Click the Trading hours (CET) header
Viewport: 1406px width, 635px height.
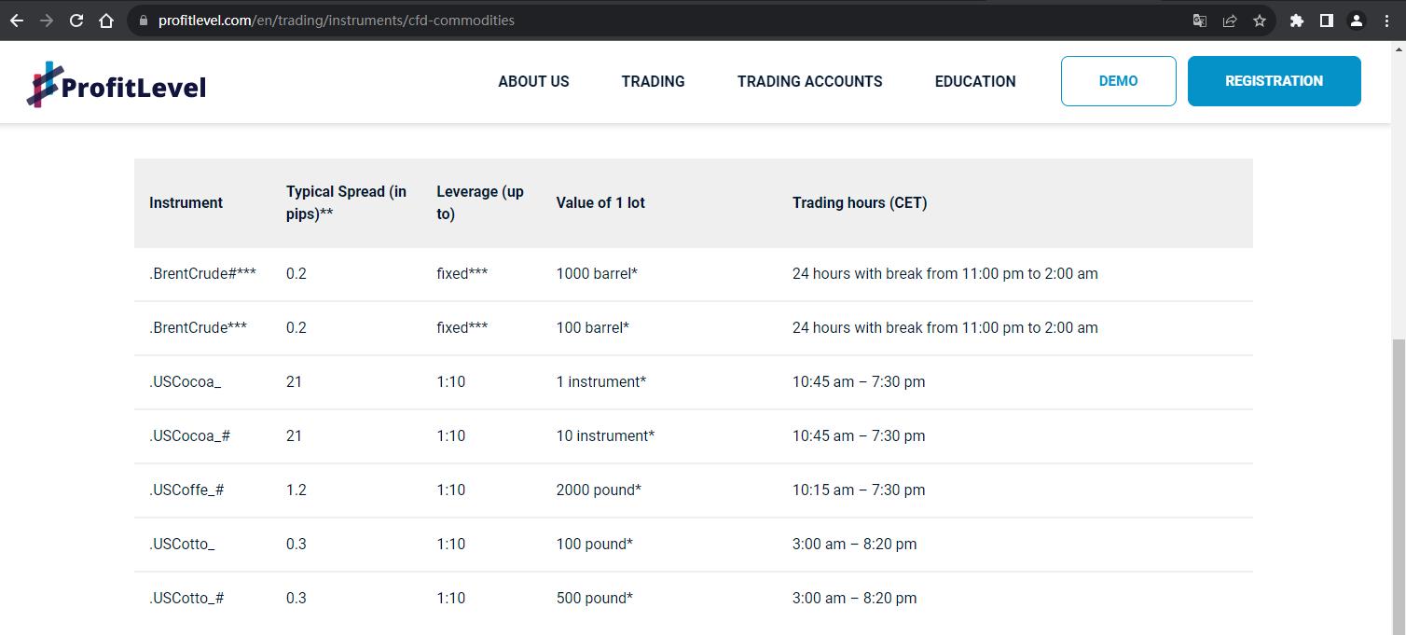[860, 202]
